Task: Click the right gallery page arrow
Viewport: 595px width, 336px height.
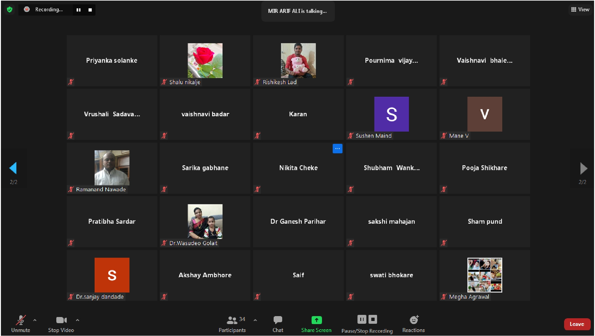Action: coord(583,168)
